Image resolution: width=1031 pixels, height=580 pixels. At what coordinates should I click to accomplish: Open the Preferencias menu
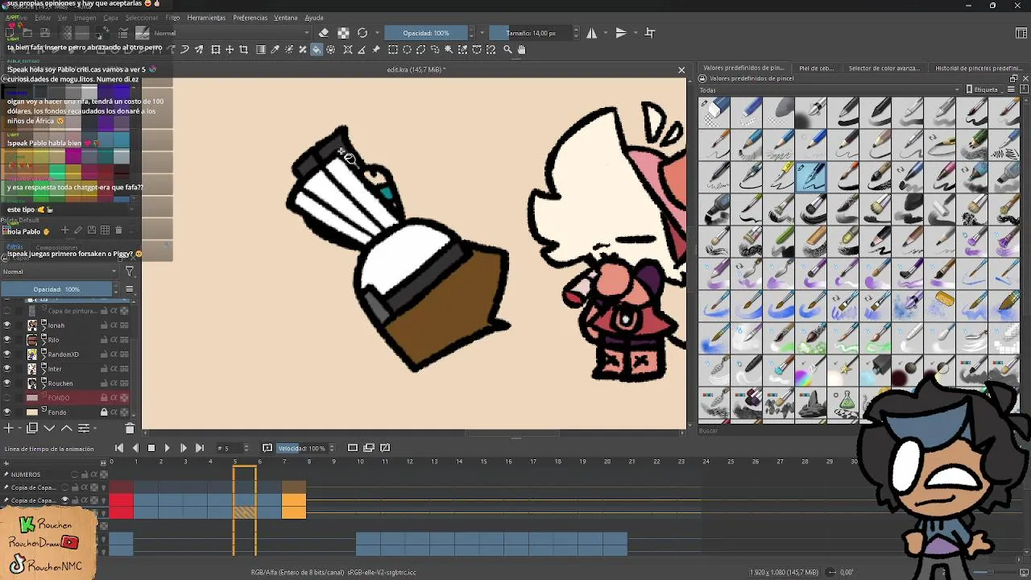click(x=251, y=18)
